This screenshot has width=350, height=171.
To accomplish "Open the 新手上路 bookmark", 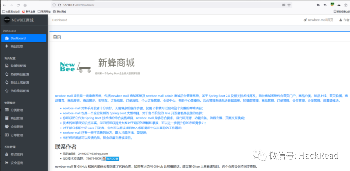I will coord(29,11).
